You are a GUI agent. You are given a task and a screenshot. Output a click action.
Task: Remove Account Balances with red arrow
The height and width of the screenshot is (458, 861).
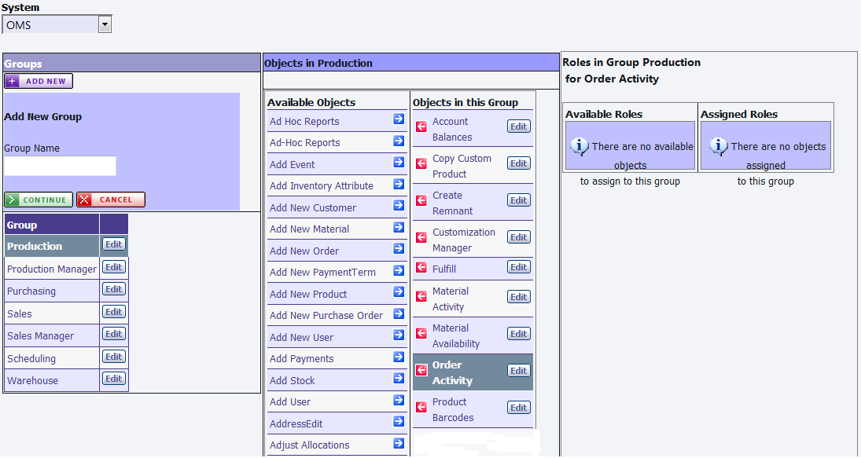click(x=421, y=127)
